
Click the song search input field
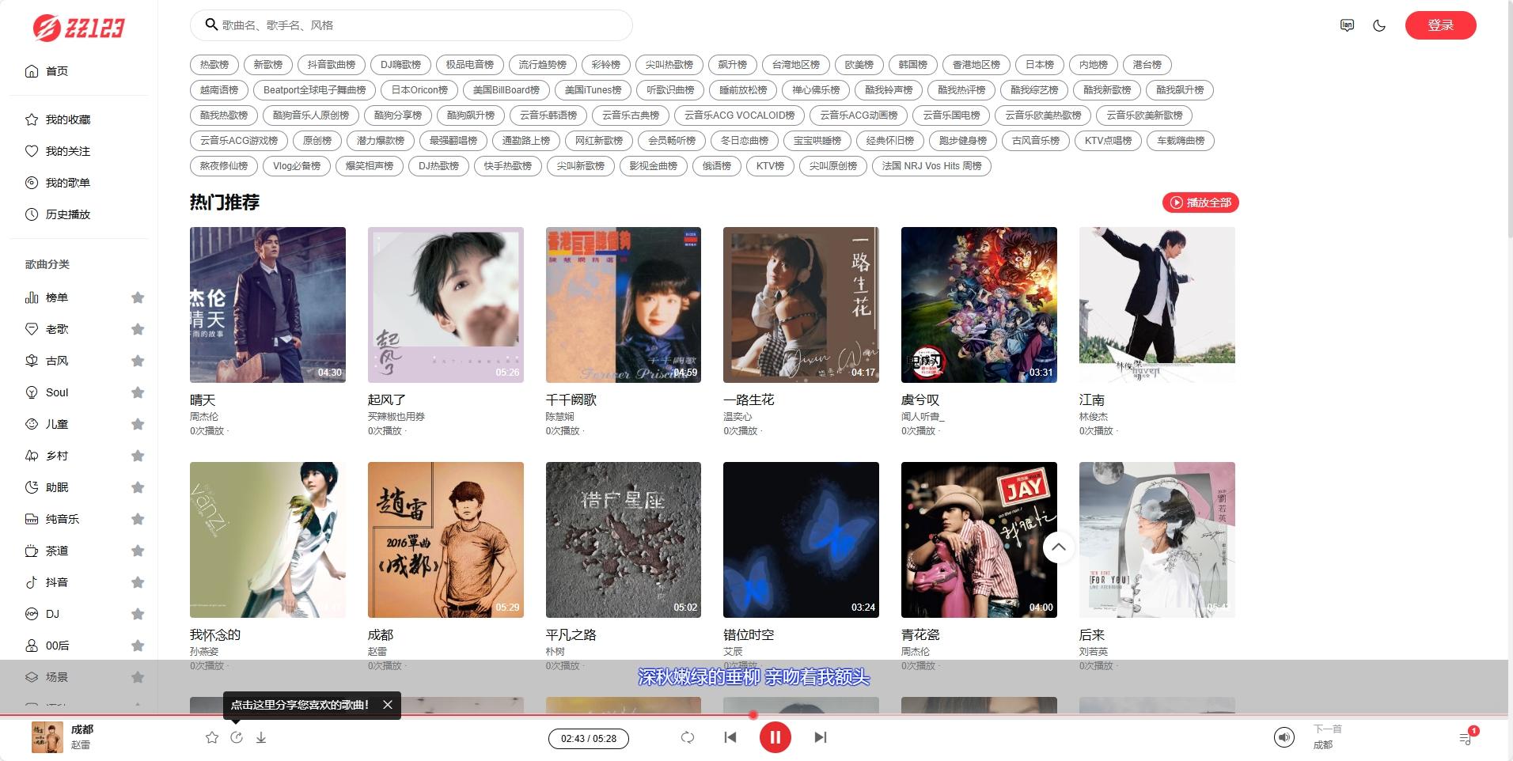tap(419, 25)
